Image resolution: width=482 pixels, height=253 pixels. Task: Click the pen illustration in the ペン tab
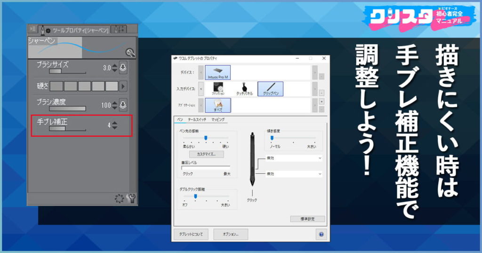pyautogui.click(x=252, y=159)
